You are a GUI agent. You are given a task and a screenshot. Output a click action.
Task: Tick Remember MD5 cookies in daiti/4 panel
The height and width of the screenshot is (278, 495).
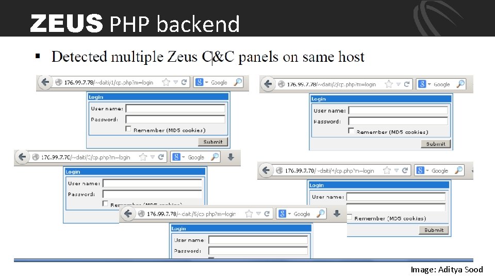click(x=350, y=217)
